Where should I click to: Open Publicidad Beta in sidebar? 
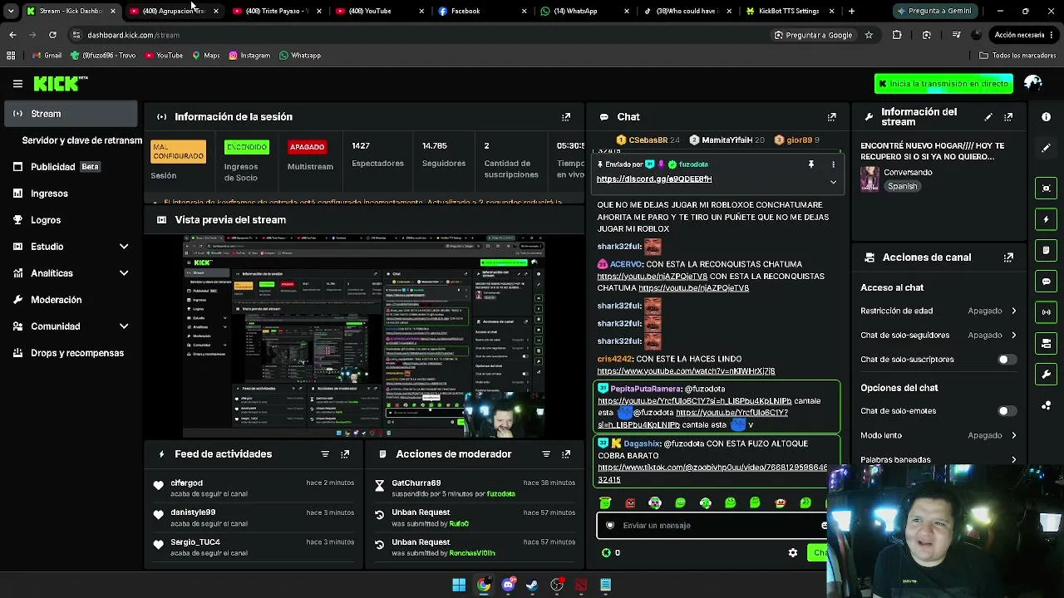[71, 167]
